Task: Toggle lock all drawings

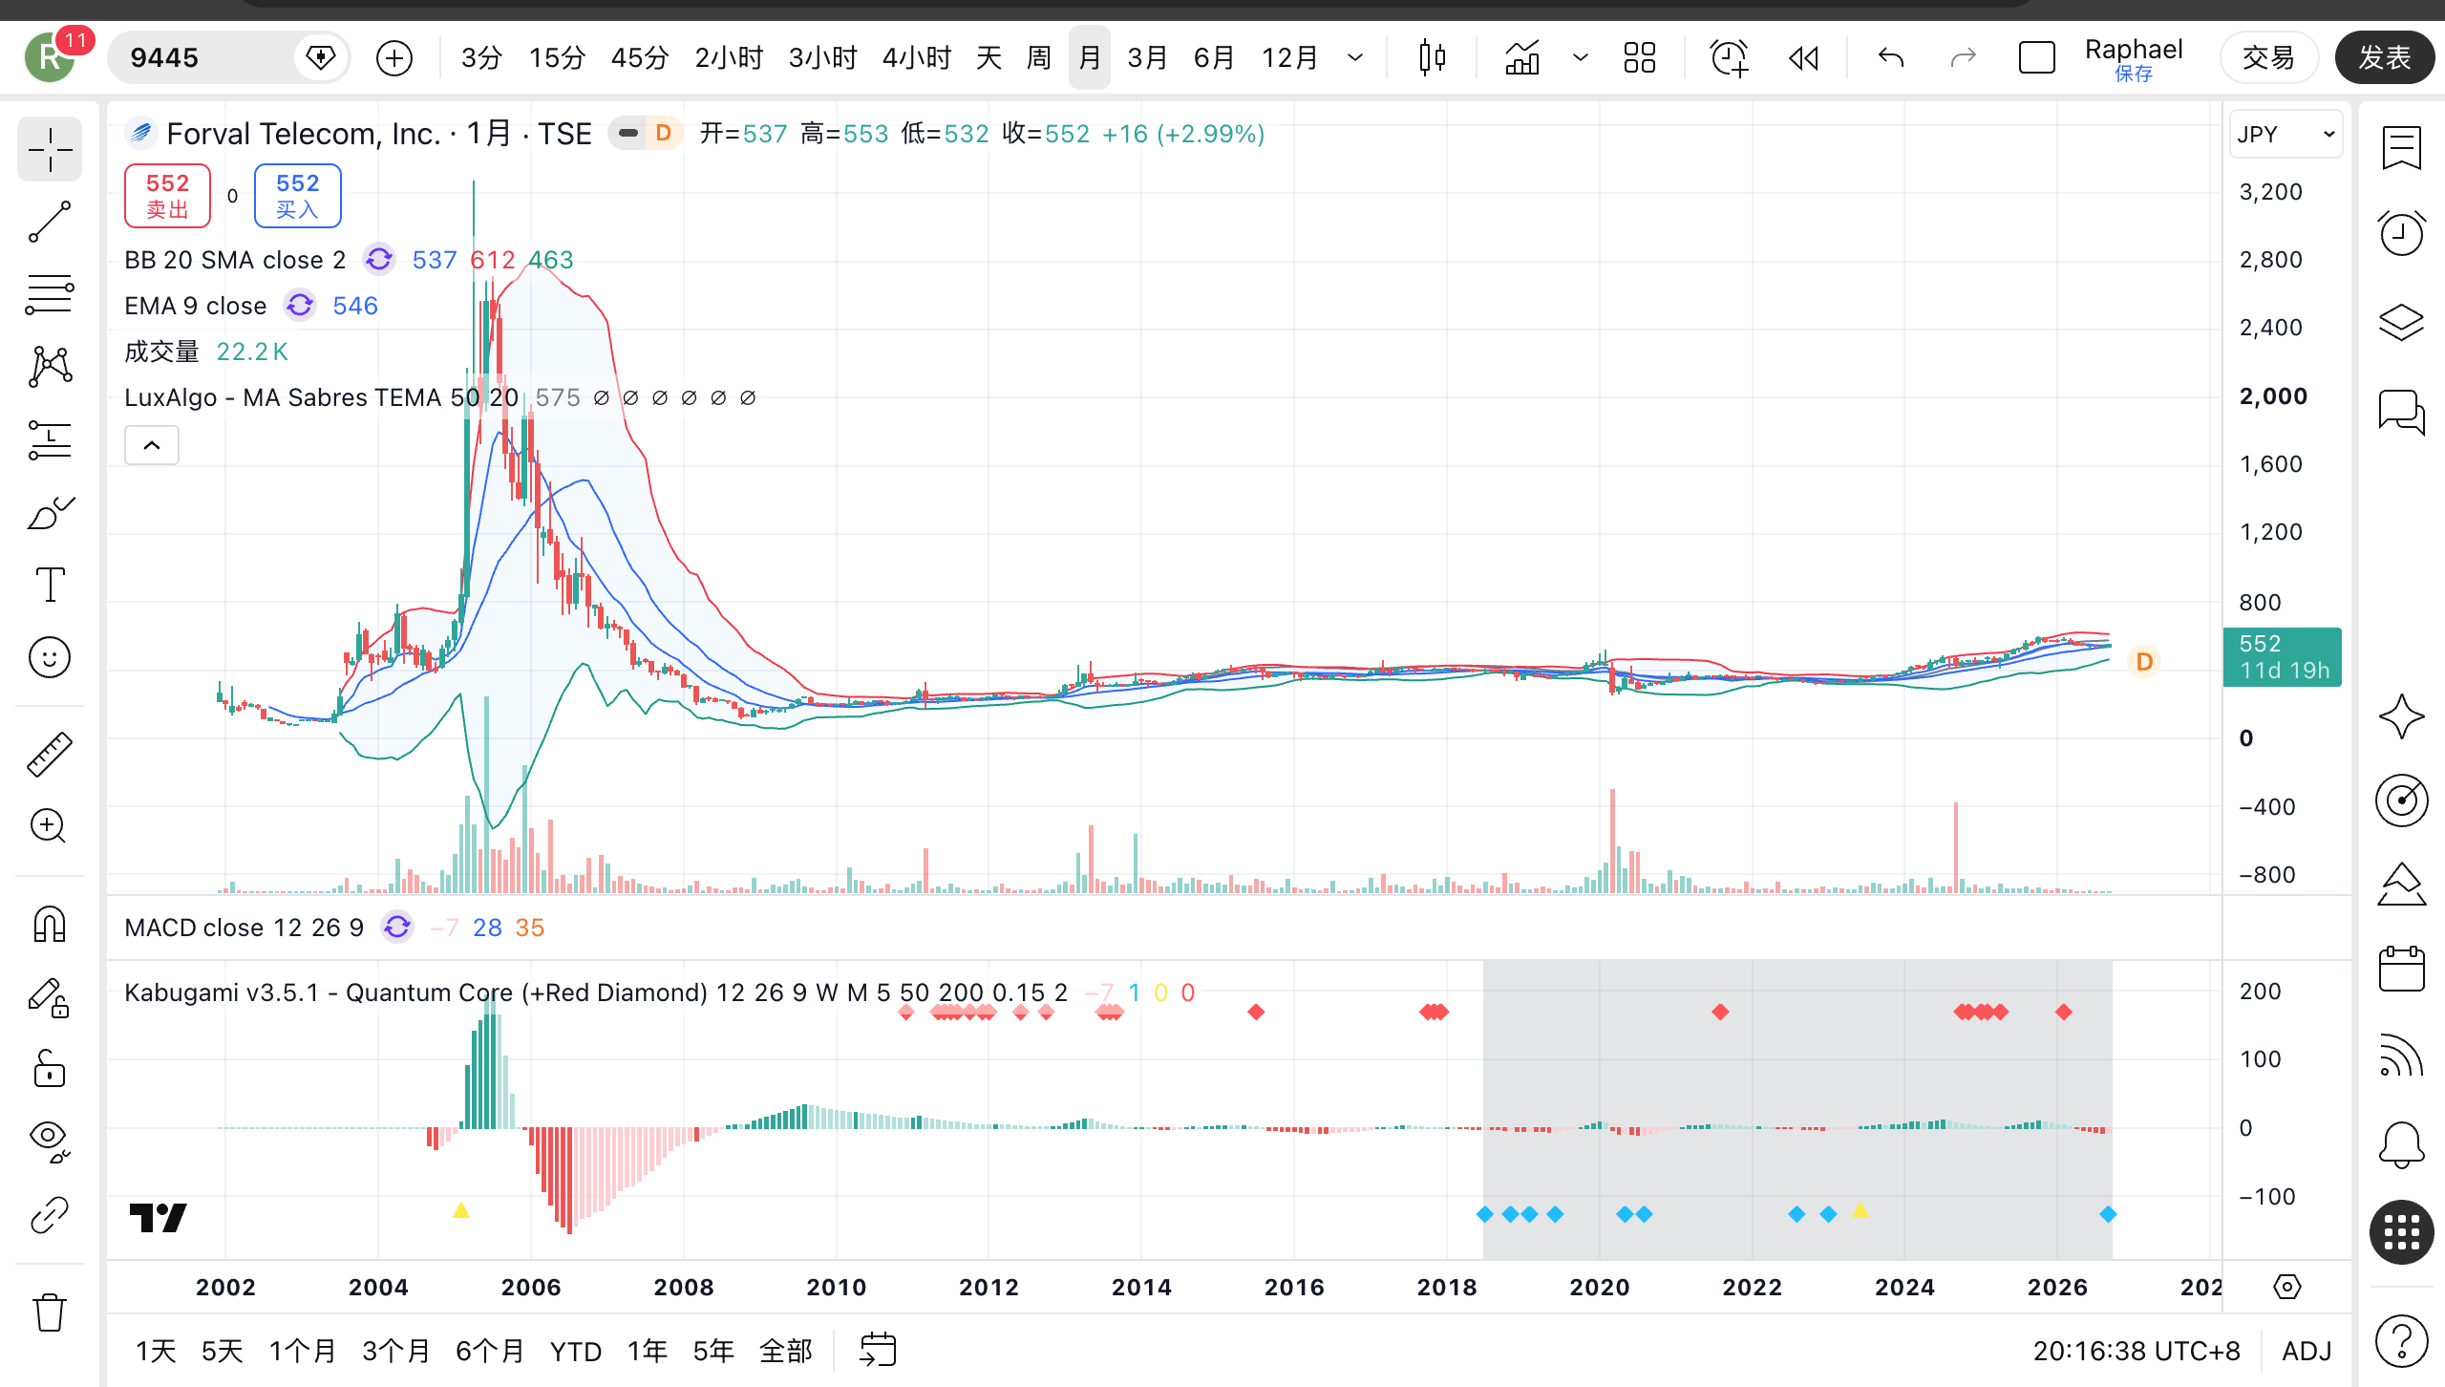Action: click(x=50, y=1069)
